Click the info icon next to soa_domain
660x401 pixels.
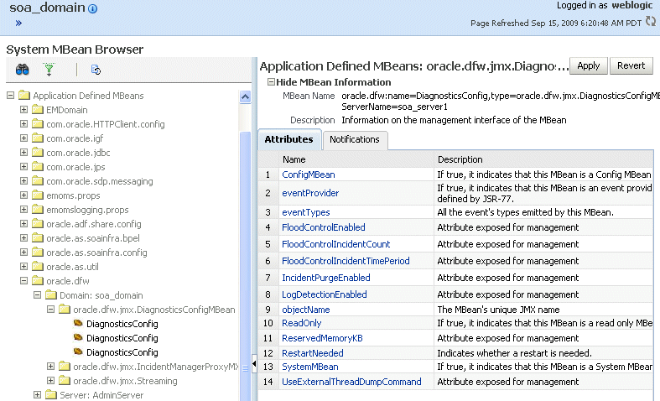point(93,8)
